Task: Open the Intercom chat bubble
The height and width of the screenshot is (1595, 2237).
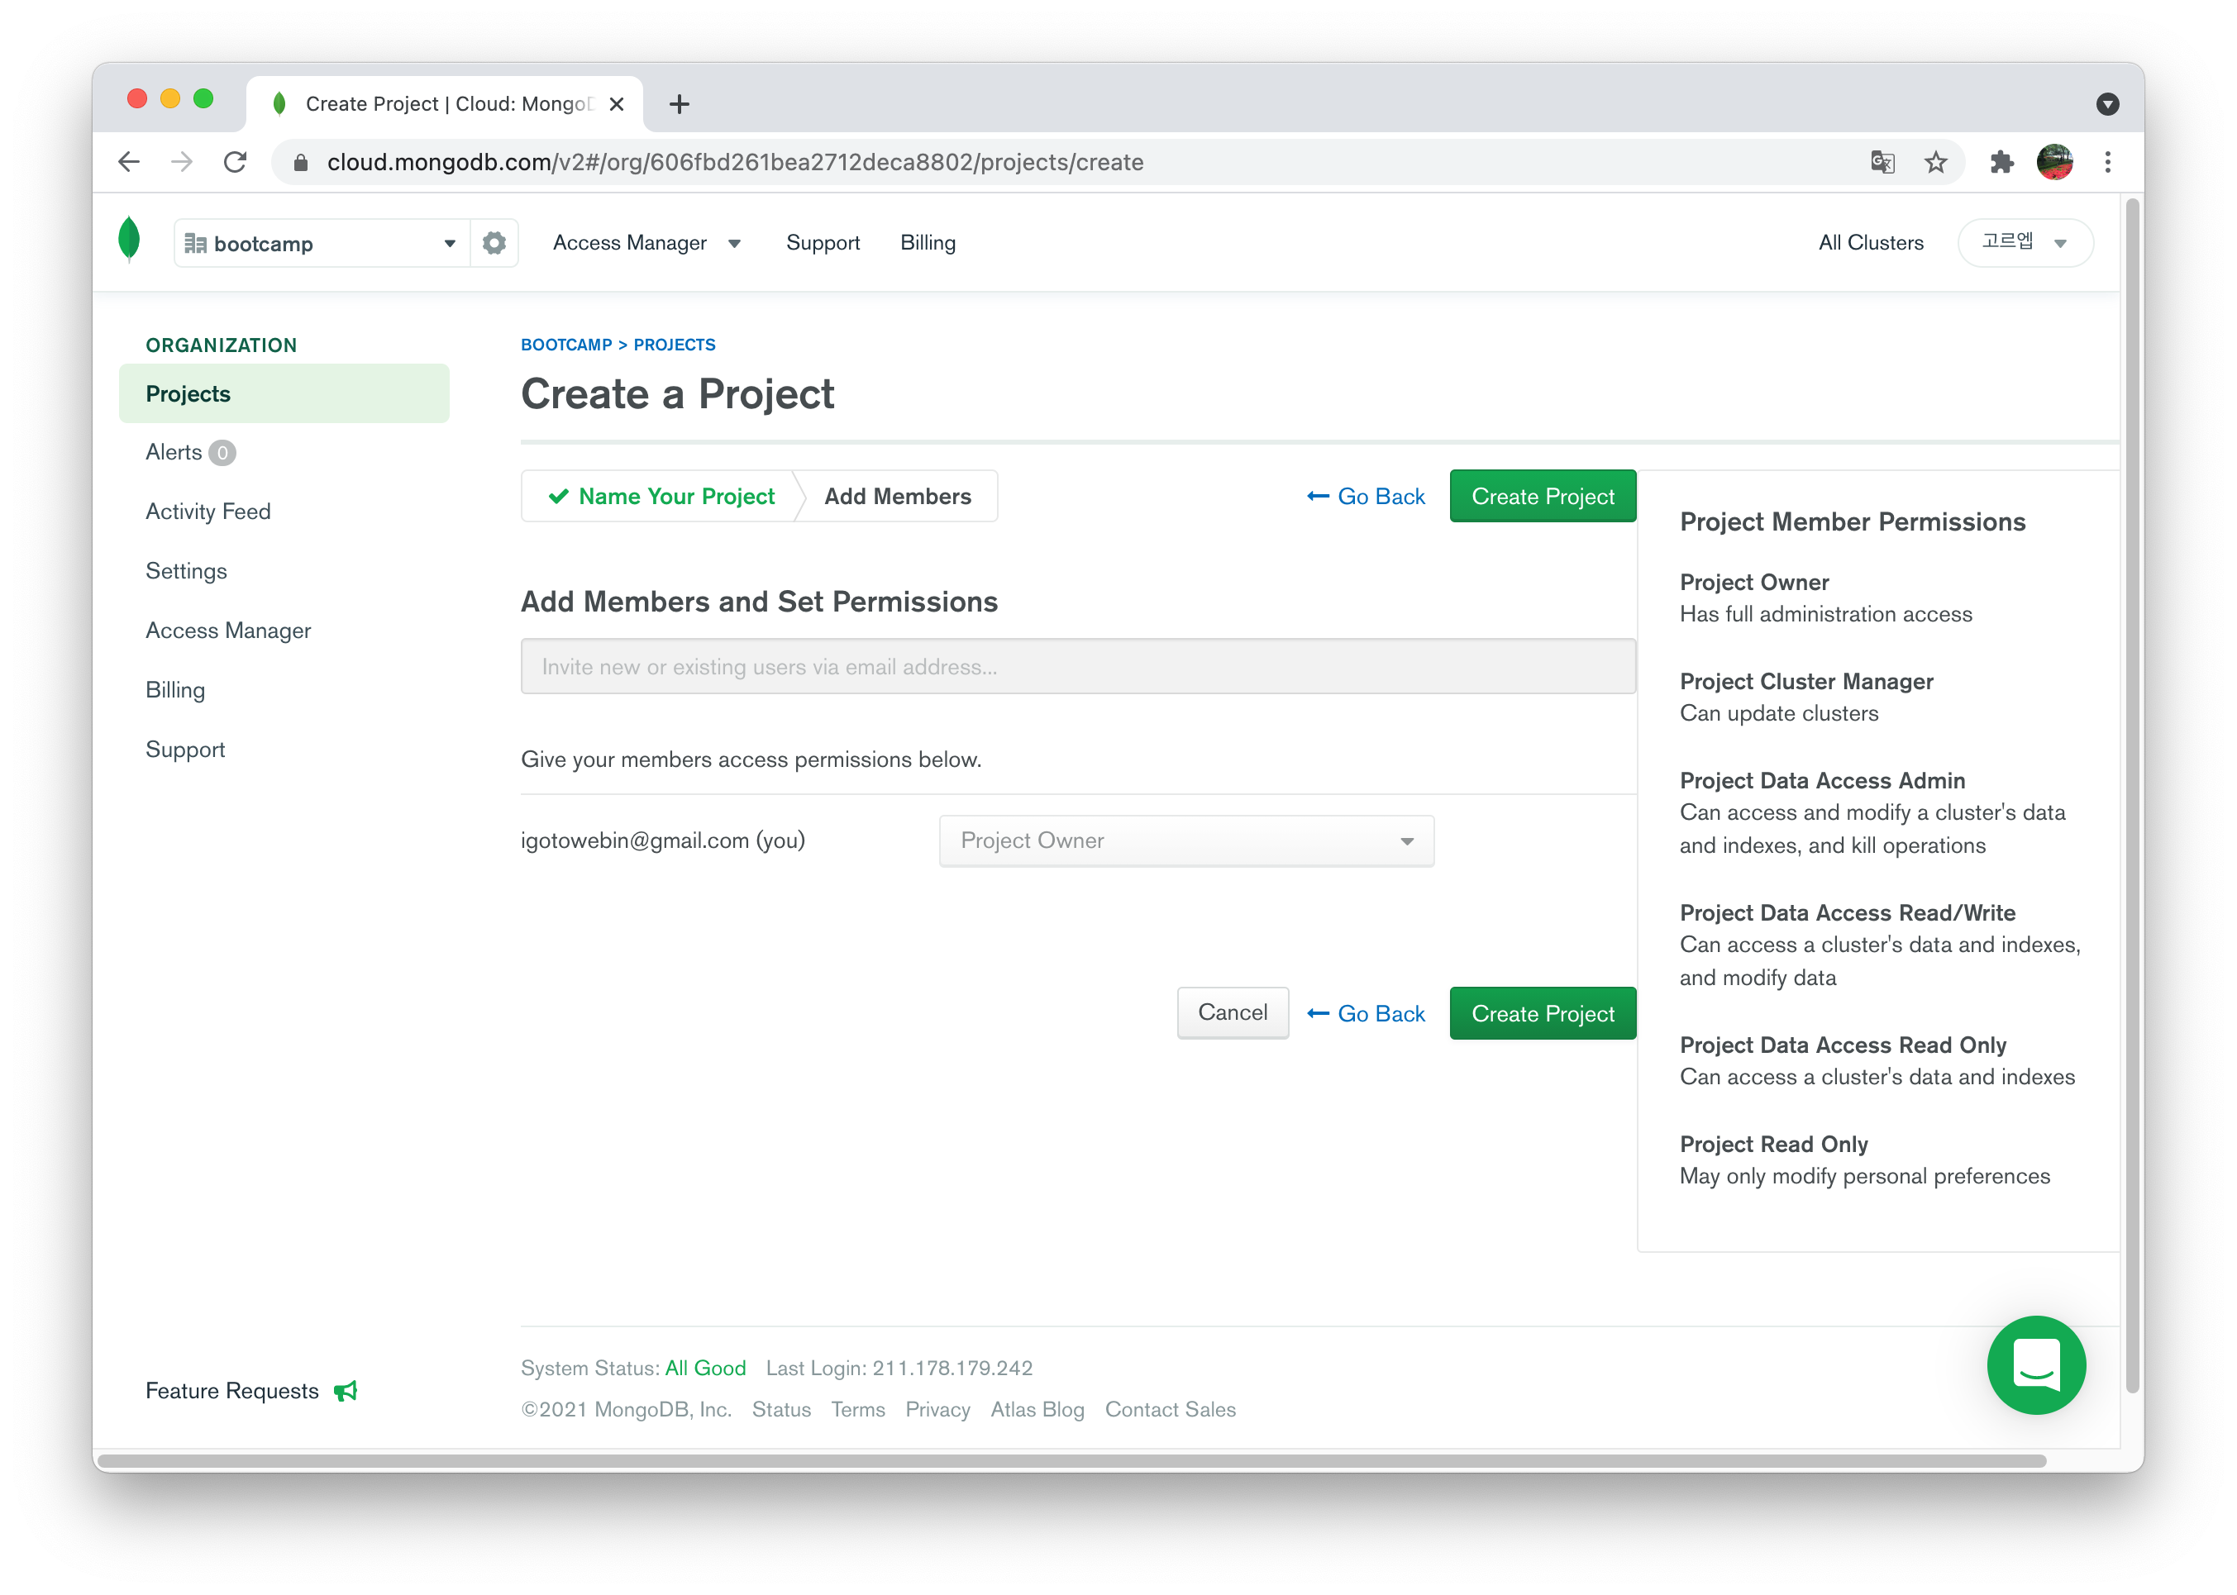Action: (2034, 1364)
